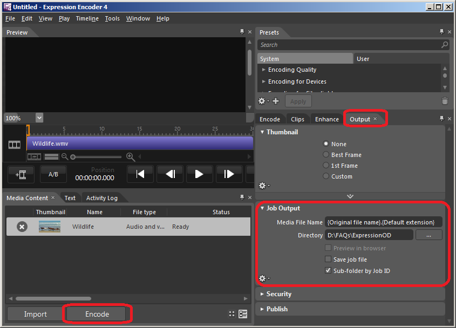The image size is (456, 328).
Task: Enable the Save job file checkbox
Action: click(328, 259)
